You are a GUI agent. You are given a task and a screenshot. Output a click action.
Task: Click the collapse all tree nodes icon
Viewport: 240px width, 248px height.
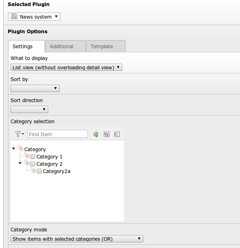[117, 134]
